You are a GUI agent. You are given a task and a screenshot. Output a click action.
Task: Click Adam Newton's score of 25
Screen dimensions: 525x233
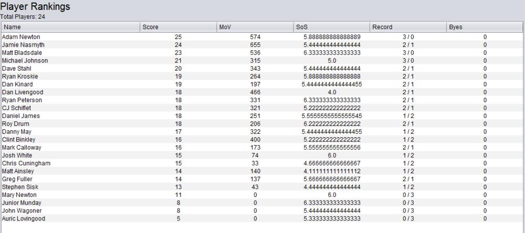178,37
